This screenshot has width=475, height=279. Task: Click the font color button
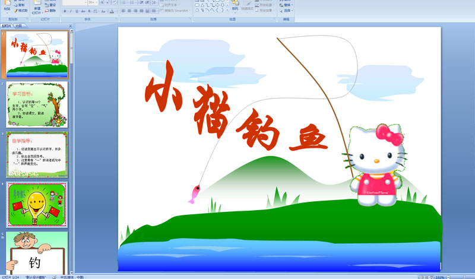coord(113,11)
